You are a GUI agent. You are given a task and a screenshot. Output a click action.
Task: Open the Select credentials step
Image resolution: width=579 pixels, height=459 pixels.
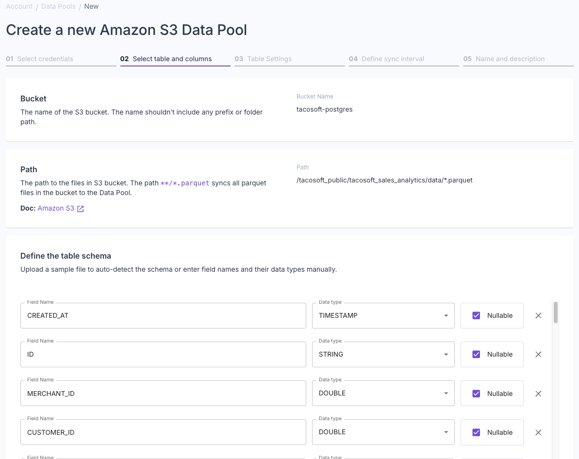tap(39, 59)
